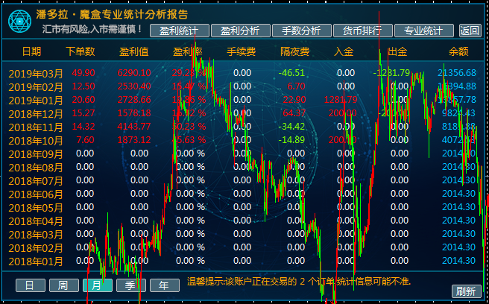Image resolution: width=489 pixels, height=304 pixels.
Task: Click the 潘多拉·魔盒专业统计分析报告 title
Action: click(112, 14)
